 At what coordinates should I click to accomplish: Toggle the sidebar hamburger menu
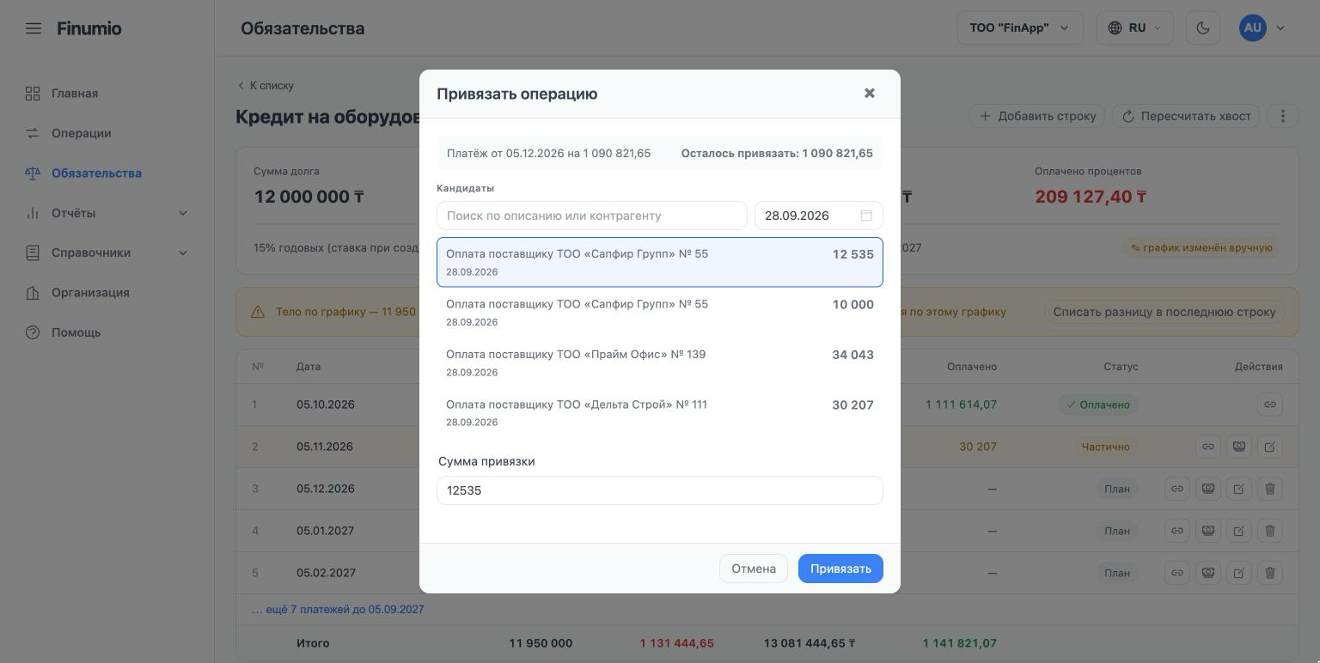pos(34,28)
